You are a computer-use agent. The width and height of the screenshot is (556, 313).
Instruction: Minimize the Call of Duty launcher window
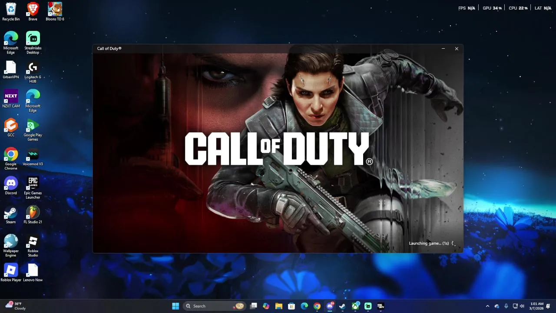443,49
